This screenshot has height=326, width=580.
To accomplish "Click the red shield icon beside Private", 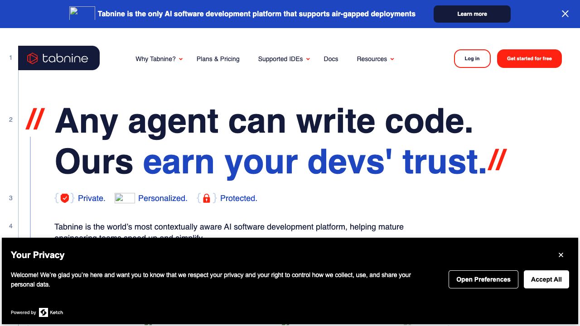I will 65,198.
